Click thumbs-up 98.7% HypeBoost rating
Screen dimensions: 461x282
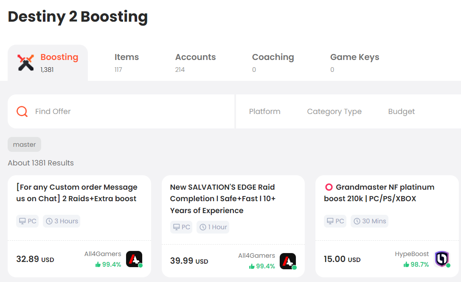click(416, 264)
